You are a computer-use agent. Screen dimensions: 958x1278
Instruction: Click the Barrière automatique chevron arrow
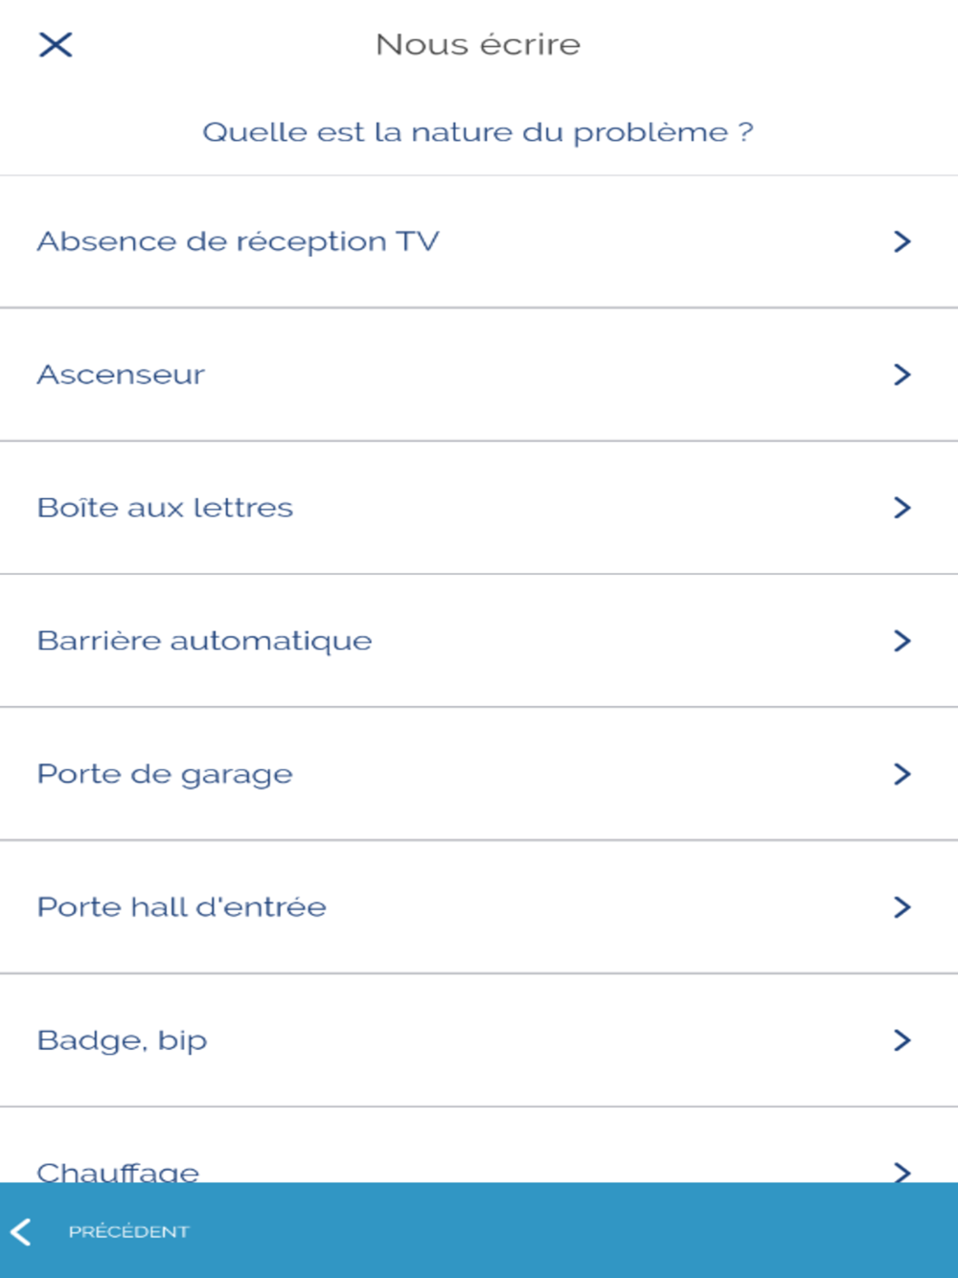click(901, 641)
